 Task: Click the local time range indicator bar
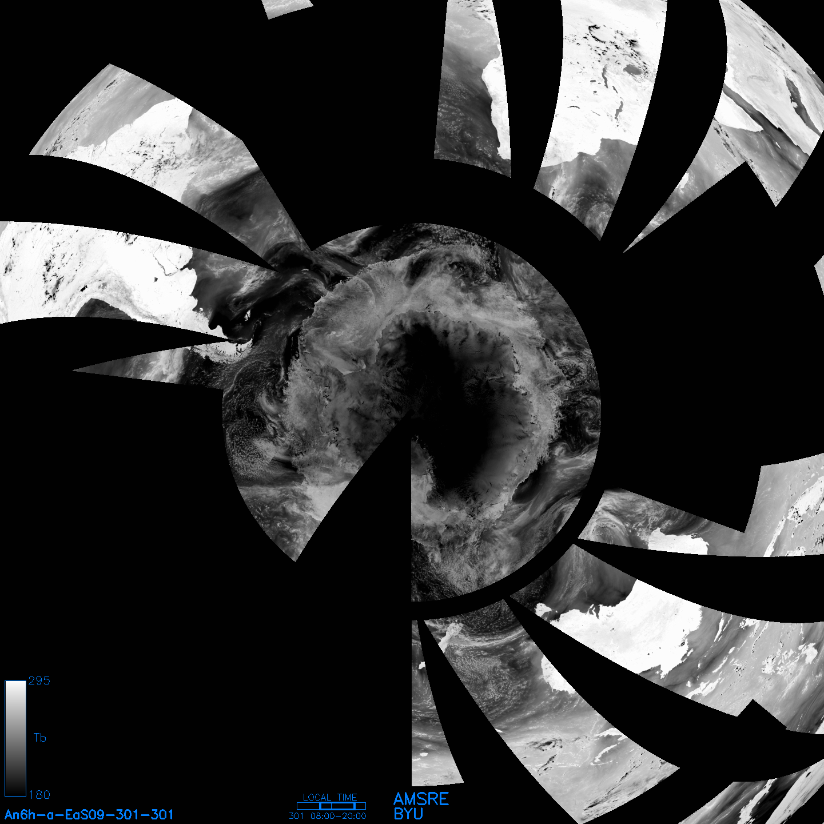click(331, 806)
